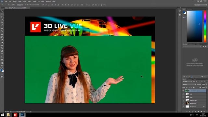Hide the upper Background image layer

tap(184, 103)
